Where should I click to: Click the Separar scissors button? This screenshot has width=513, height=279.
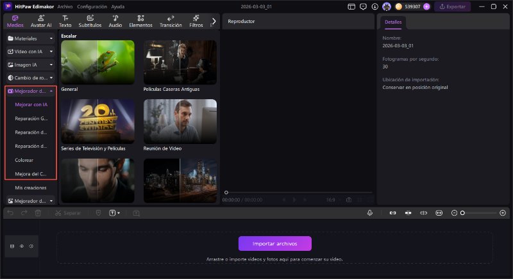[68, 212]
